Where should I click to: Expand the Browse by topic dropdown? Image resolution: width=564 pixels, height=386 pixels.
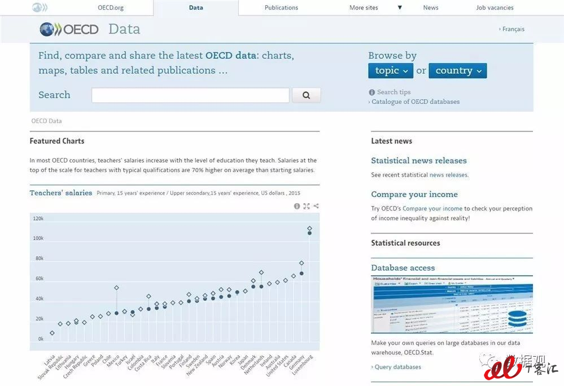click(391, 71)
